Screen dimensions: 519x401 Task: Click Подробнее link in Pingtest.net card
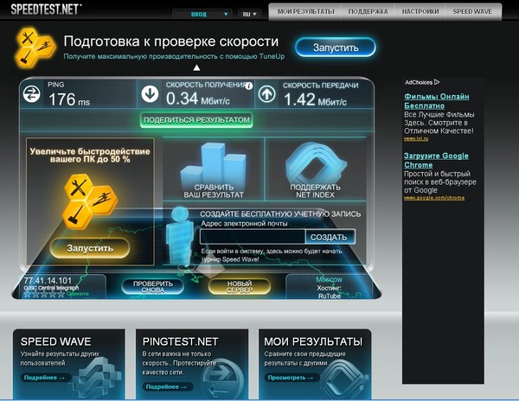coord(166,387)
